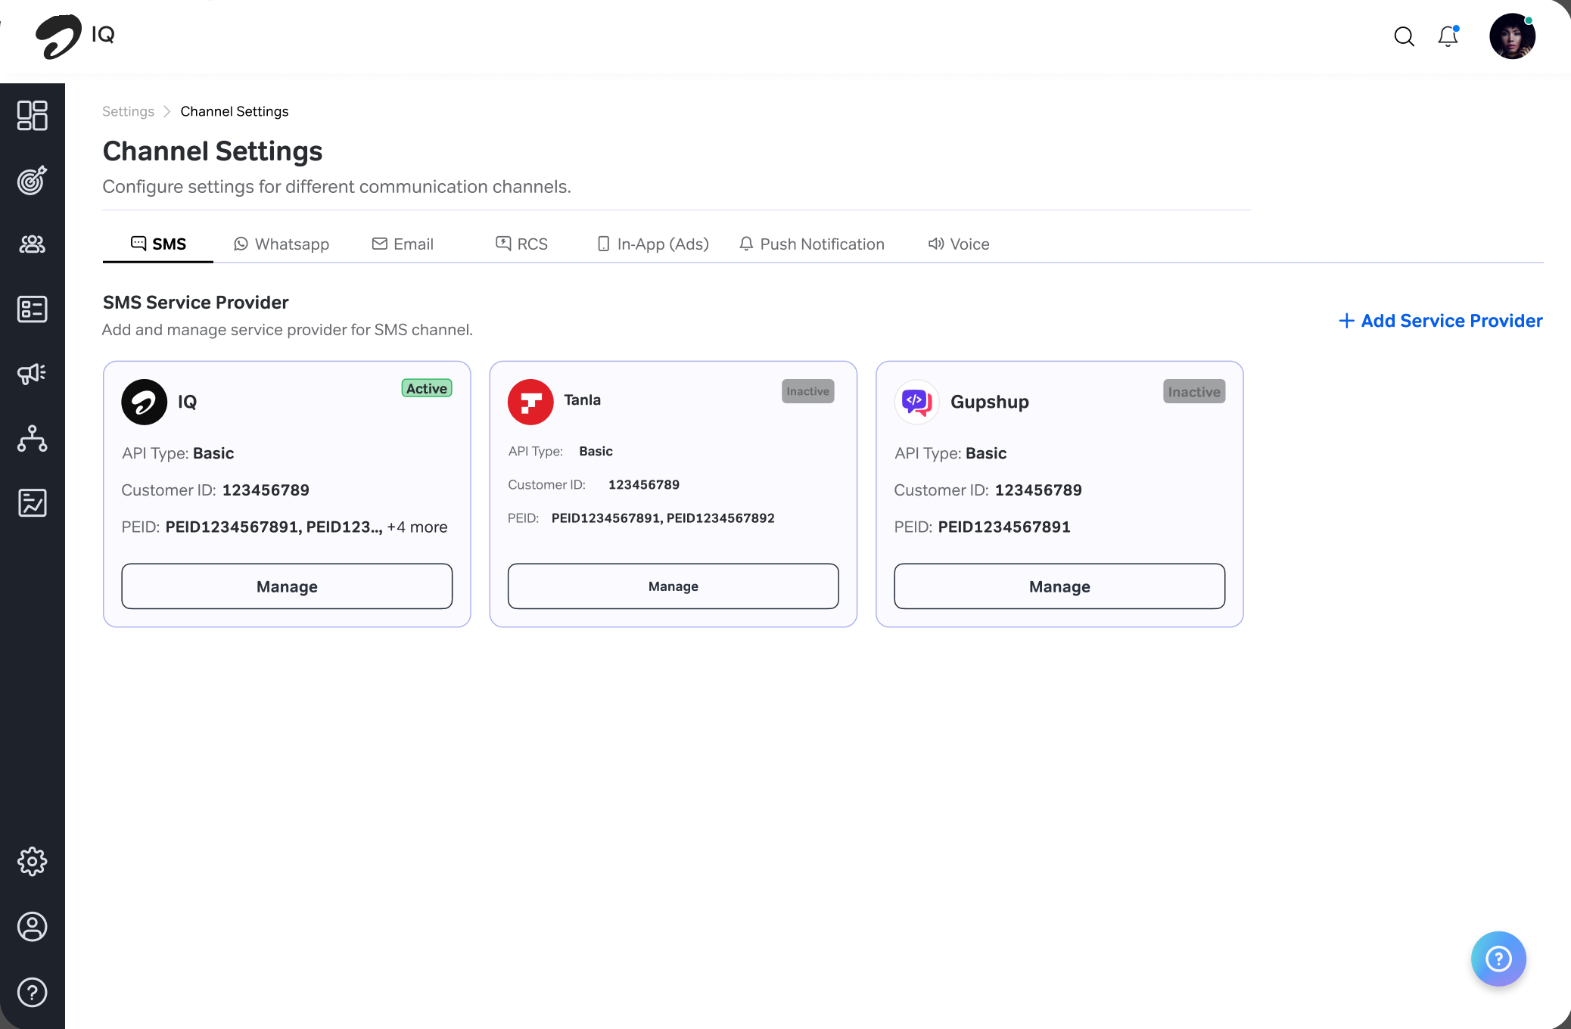Open the dashboard icon in the sidebar
This screenshot has height=1029, width=1571.
[32, 115]
